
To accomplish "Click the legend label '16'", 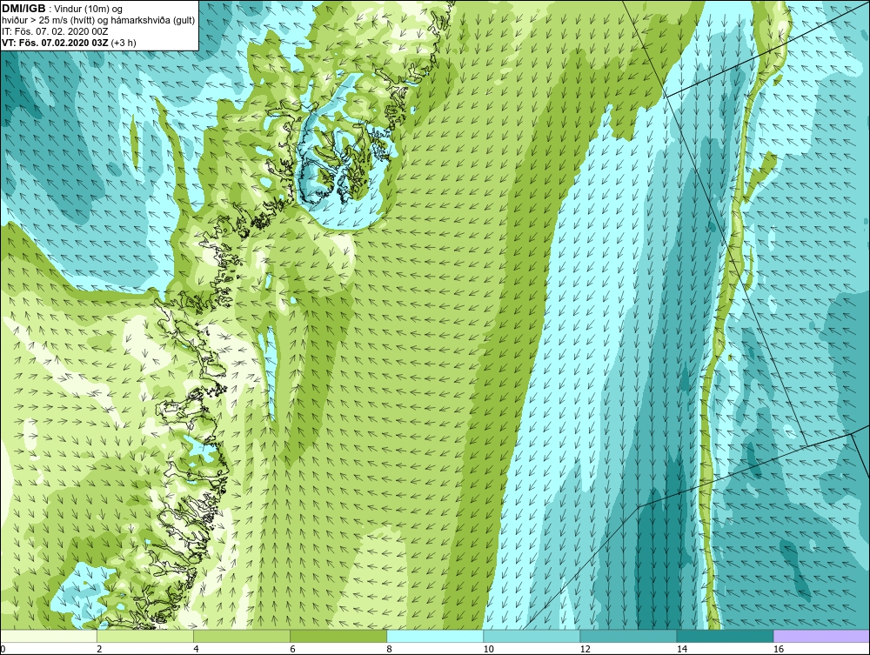I will pos(778,649).
